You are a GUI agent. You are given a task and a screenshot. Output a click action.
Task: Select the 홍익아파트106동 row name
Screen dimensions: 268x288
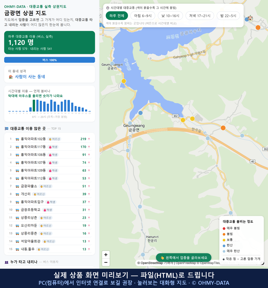coord(33,155)
